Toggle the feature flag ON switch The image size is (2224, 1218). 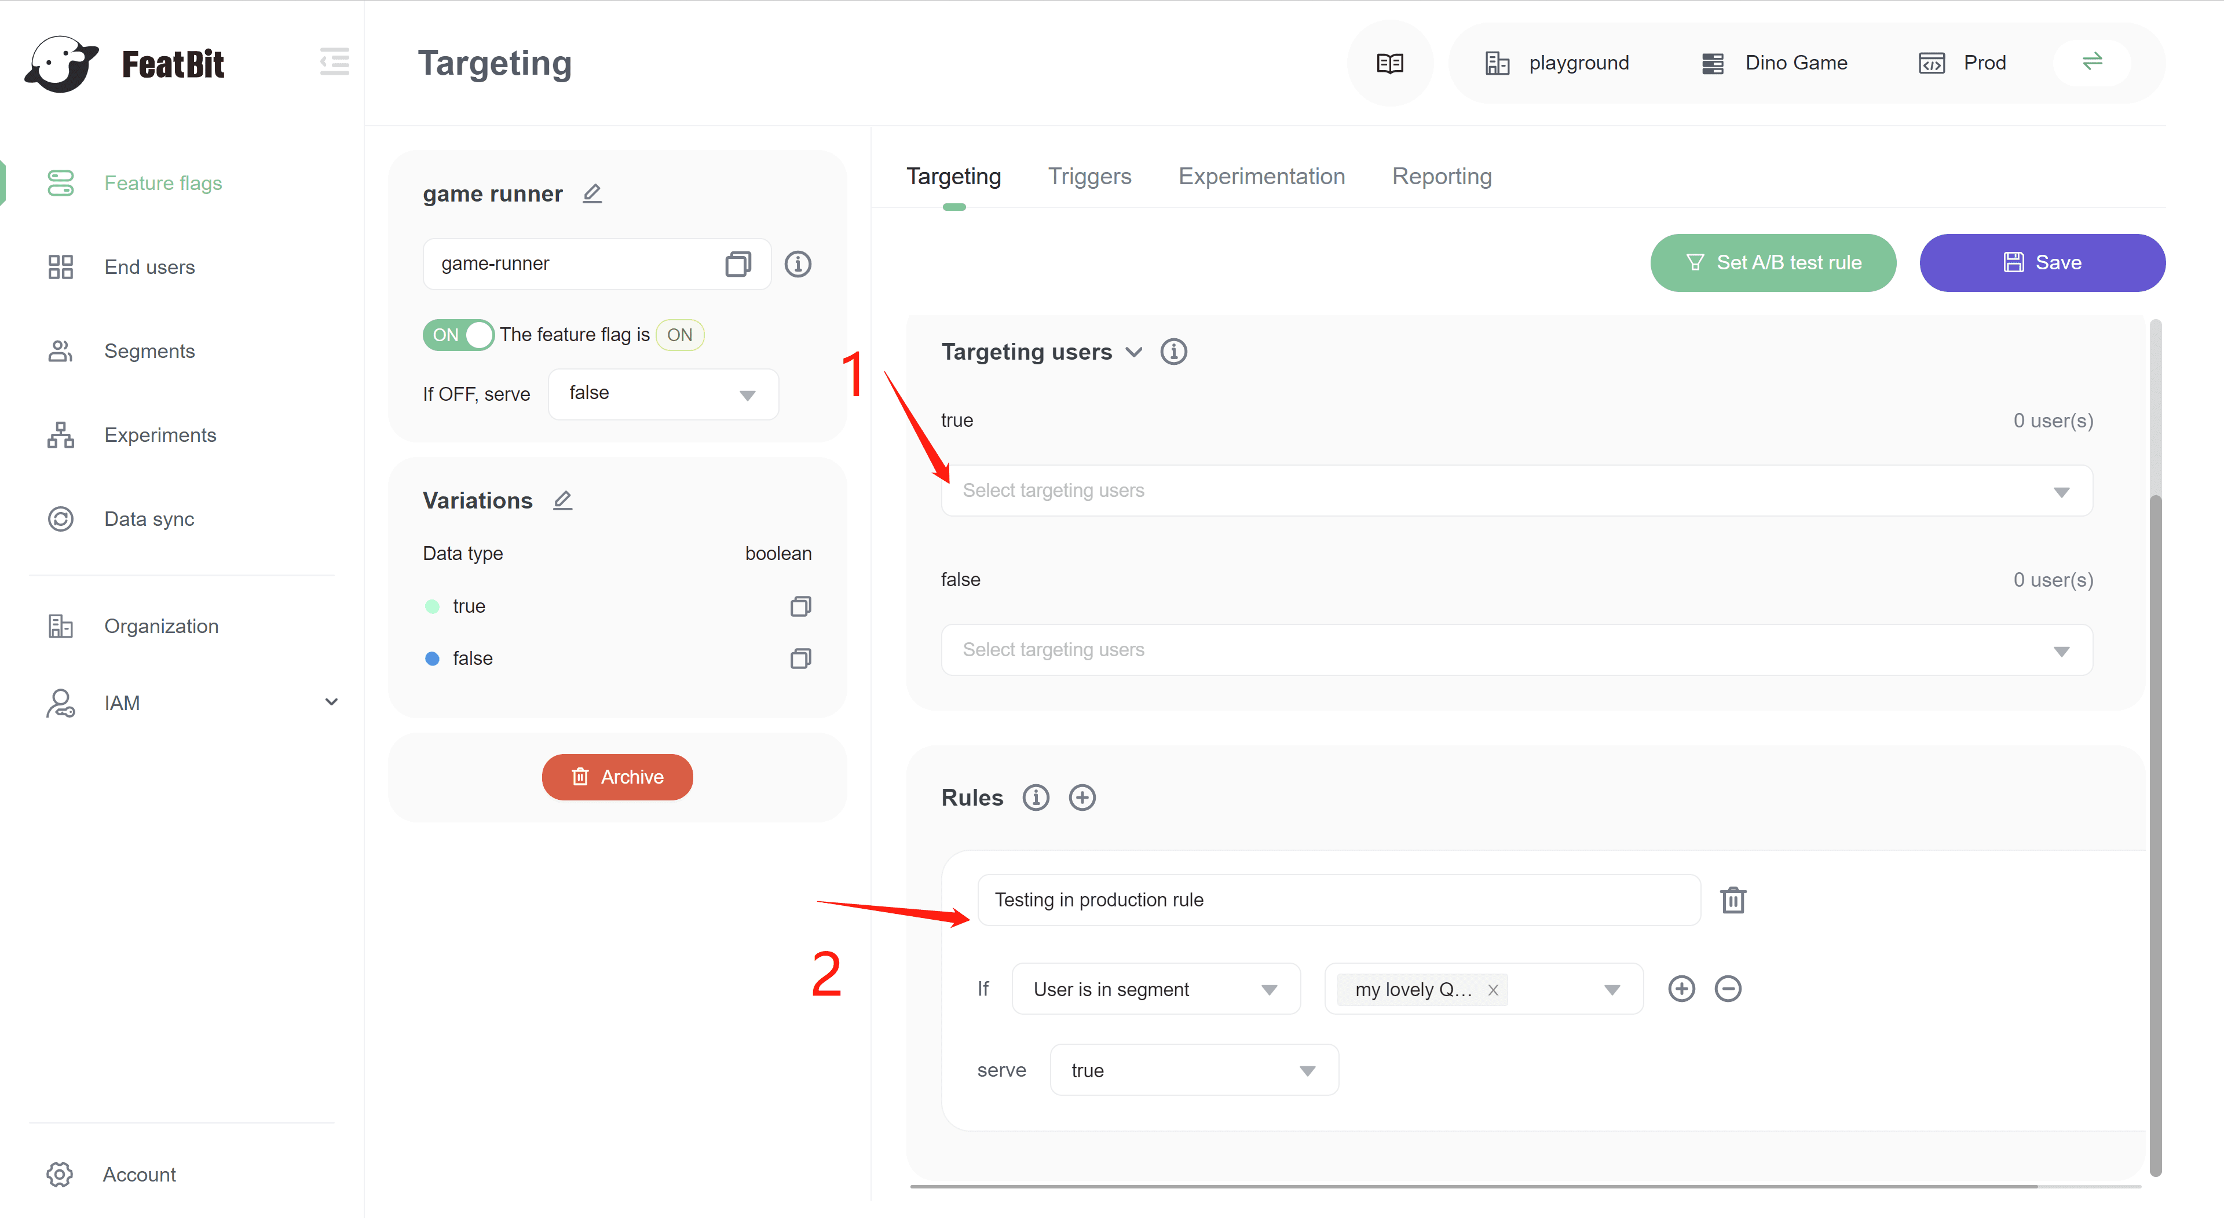pyautogui.click(x=459, y=335)
